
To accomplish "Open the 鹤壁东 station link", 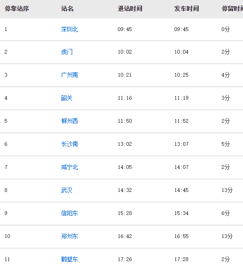I will (69, 259).
